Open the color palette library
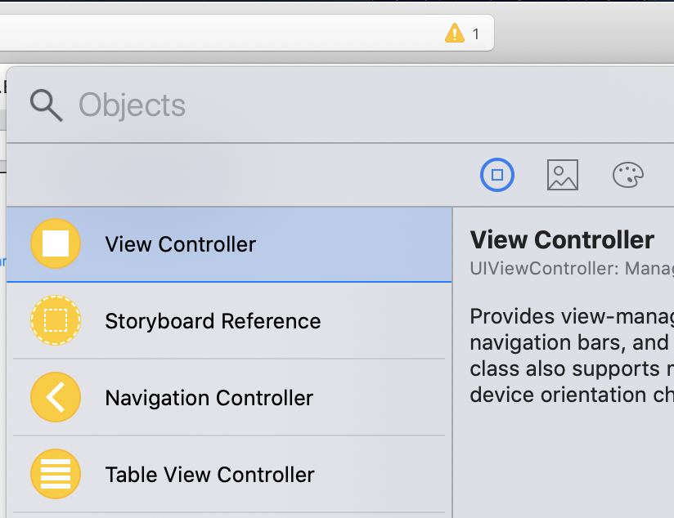The width and height of the screenshot is (674, 518). [x=628, y=175]
